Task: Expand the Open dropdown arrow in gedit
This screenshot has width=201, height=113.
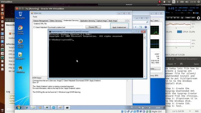Action: (x=175, y=64)
